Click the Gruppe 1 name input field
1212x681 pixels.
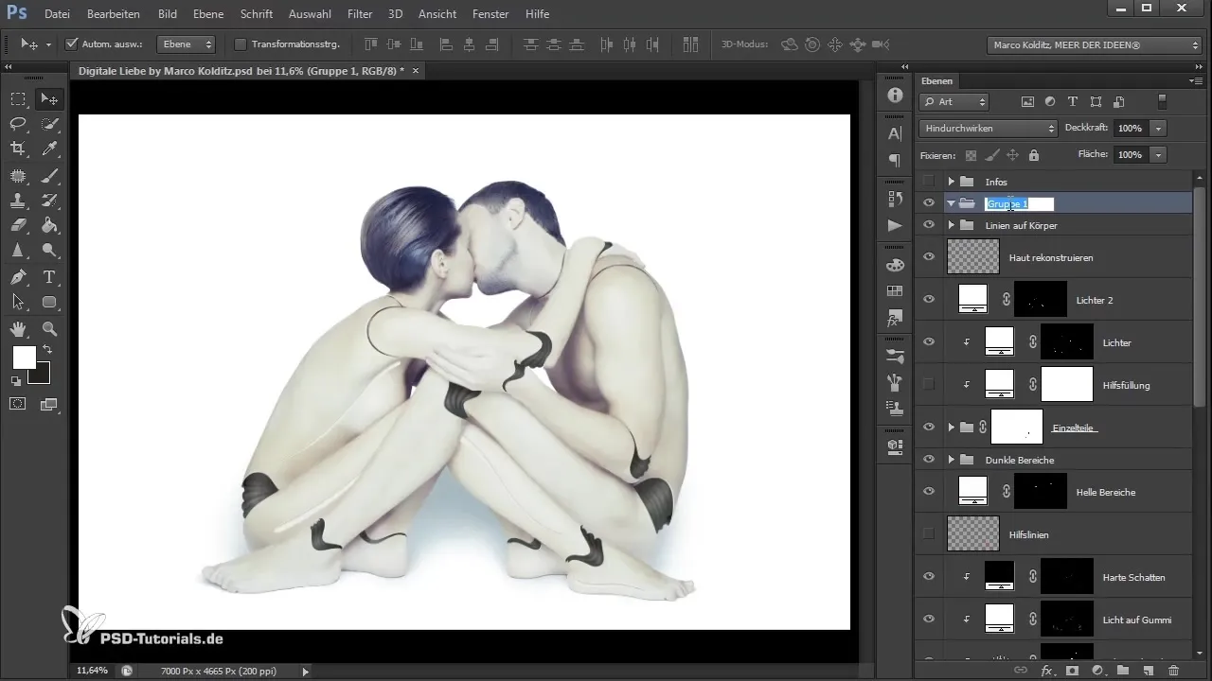1019,203
